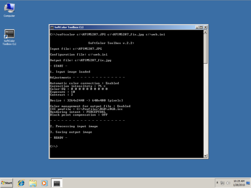
Task: Click '3. Saving output image' line
Action: [x=71, y=132]
